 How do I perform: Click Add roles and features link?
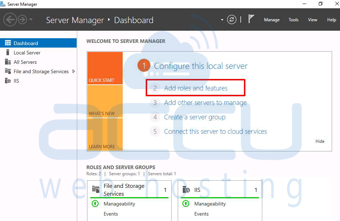(196, 88)
